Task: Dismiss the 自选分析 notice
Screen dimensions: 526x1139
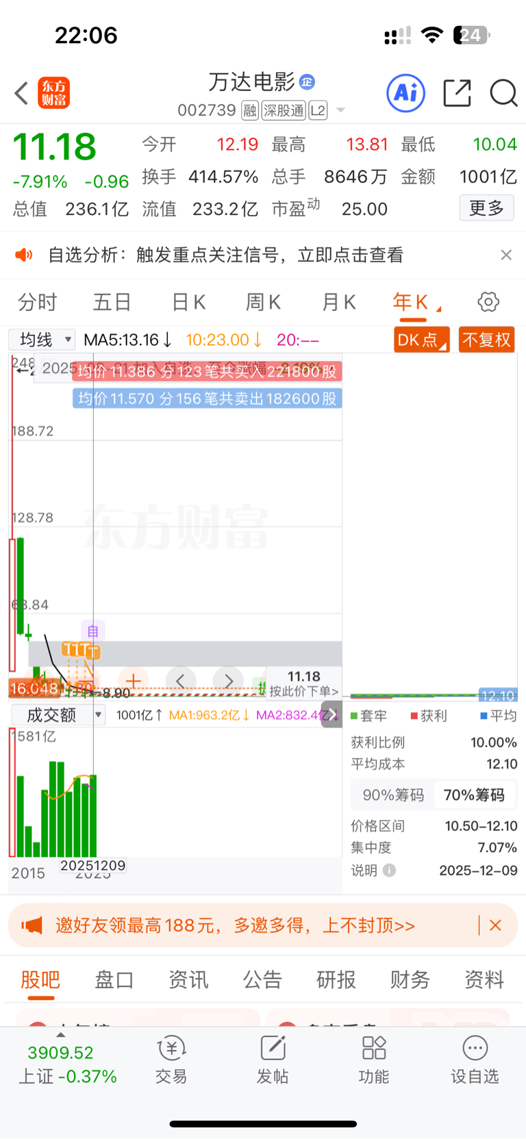Action: (x=506, y=255)
